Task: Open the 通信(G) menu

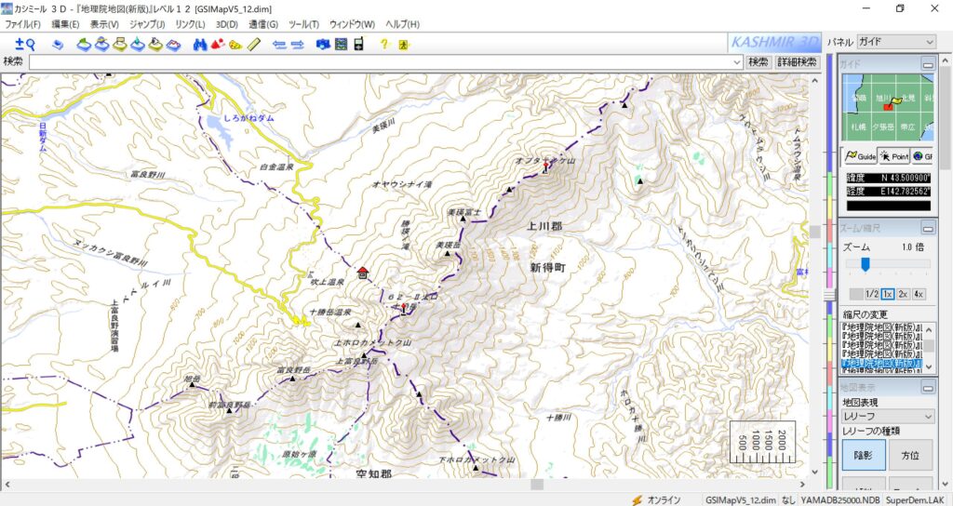Action: pyautogui.click(x=263, y=24)
